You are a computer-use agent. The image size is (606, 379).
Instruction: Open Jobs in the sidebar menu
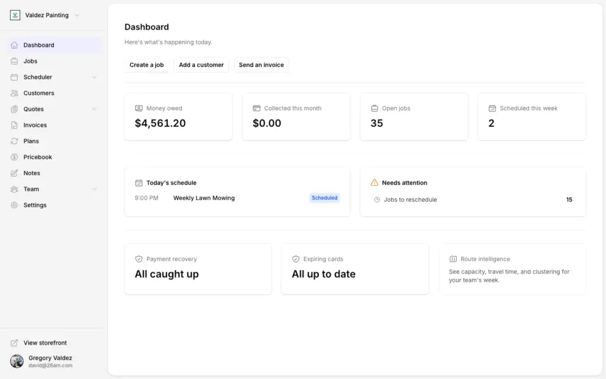click(54, 61)
